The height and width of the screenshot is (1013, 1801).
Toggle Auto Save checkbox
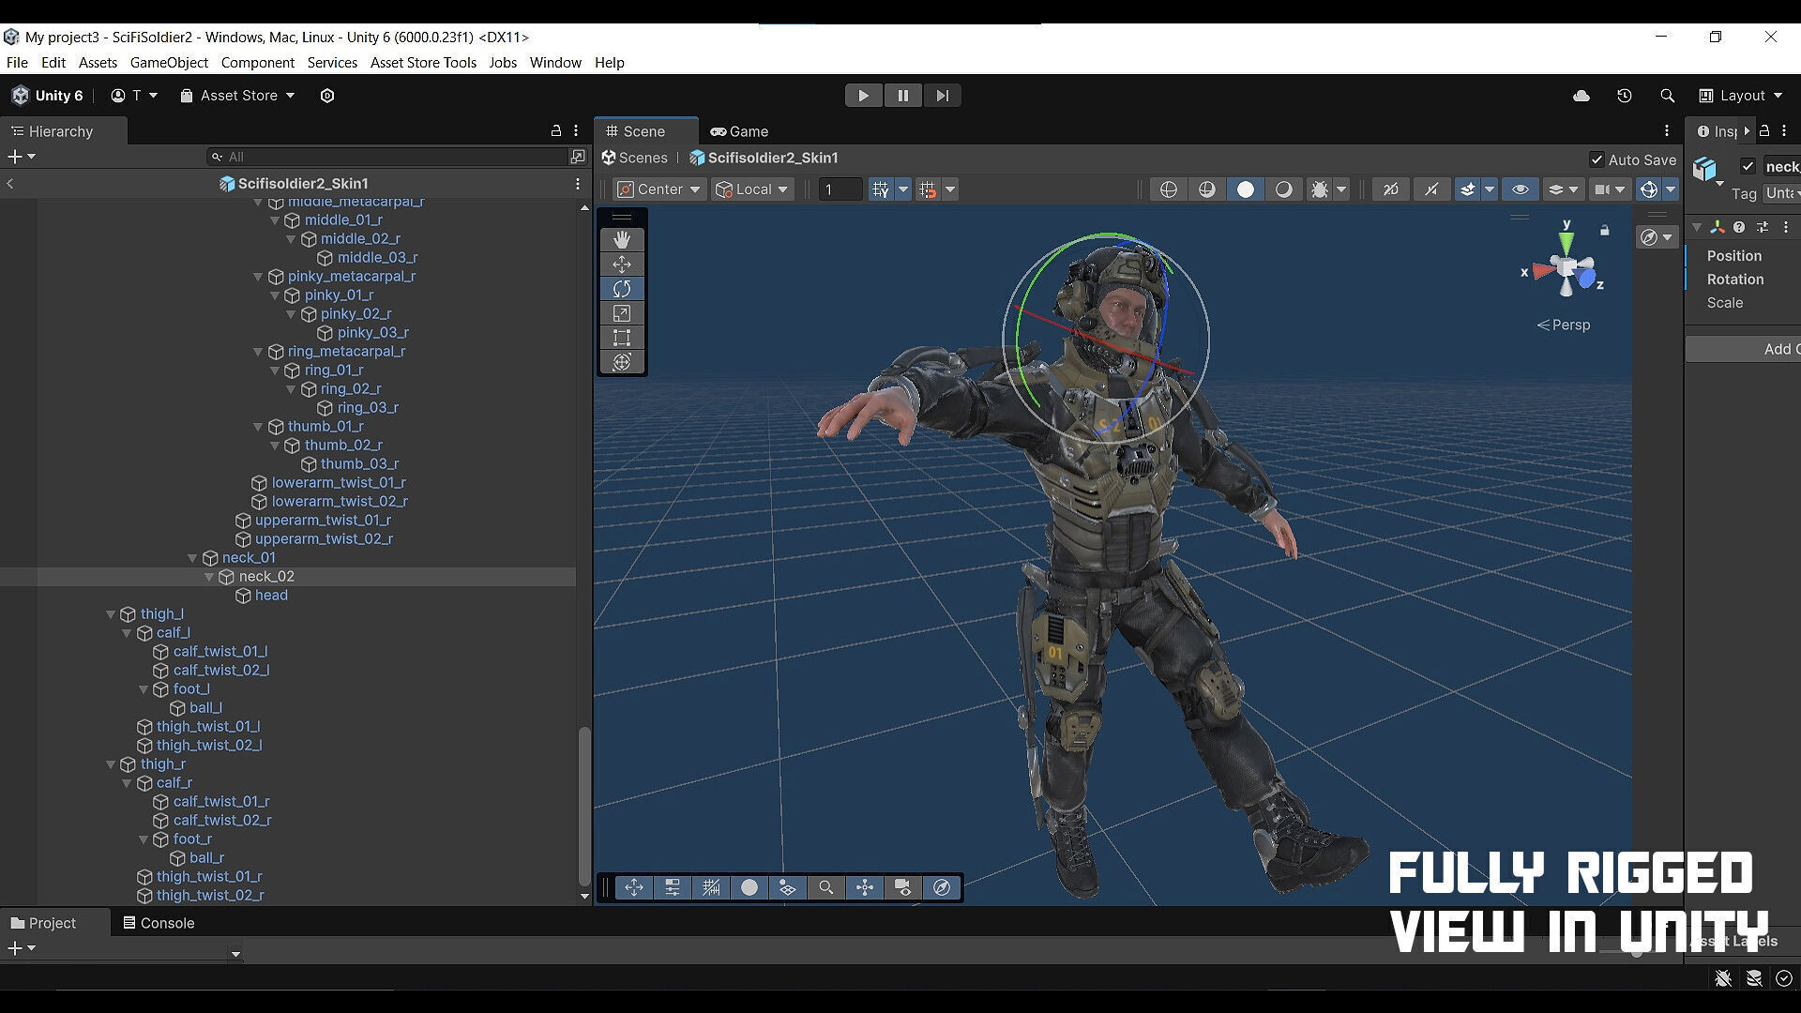point(1597,159)
